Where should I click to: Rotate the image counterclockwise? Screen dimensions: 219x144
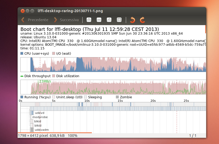132,20
